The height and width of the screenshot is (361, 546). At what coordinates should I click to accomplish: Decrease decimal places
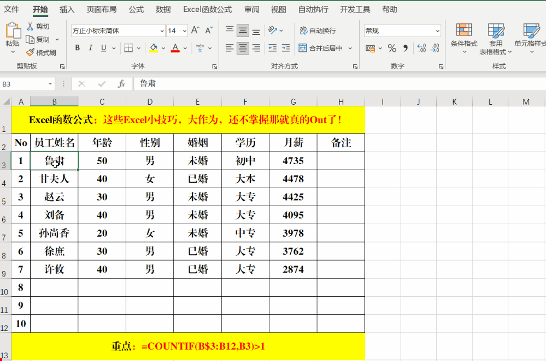[435, 48]
